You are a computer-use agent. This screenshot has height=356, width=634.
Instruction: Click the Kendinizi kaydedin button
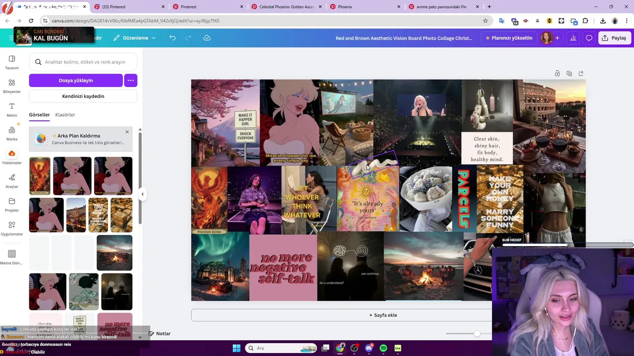click(x=83, y=96)
